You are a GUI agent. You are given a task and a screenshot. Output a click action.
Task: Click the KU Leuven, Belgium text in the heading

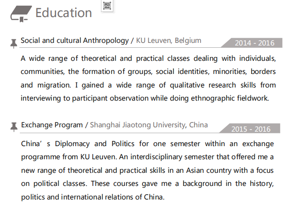169,41
